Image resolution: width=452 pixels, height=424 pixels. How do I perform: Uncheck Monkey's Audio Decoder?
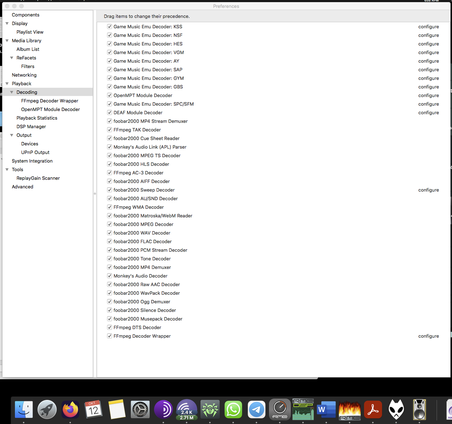click(110, 276)
